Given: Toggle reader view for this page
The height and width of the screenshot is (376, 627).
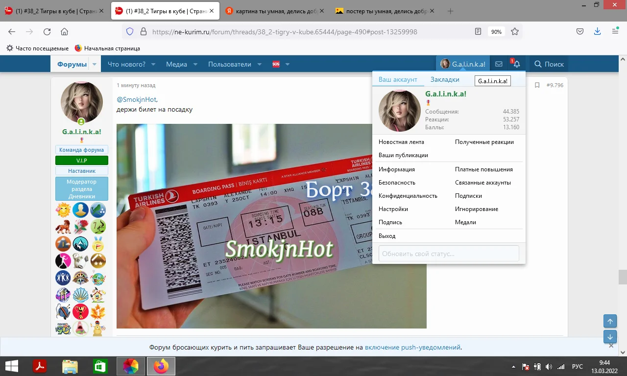Looking at the screenshot, I should tap(478, 31).
